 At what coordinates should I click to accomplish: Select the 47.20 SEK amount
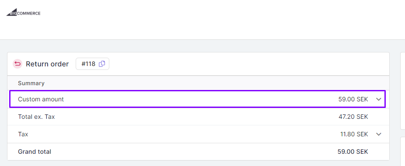point(353,117)
